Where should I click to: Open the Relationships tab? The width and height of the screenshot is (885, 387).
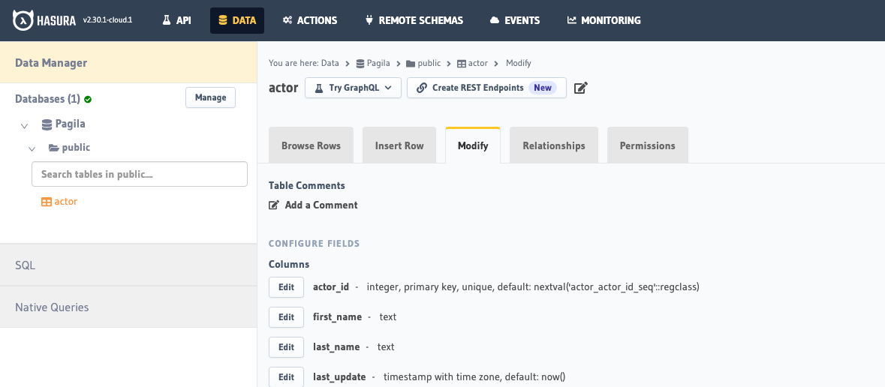click(554, 145)
